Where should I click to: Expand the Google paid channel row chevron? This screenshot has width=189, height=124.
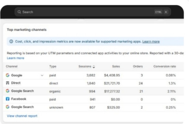(42, 75)
